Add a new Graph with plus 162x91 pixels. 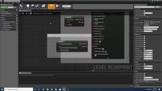click(x=17, y=10)
